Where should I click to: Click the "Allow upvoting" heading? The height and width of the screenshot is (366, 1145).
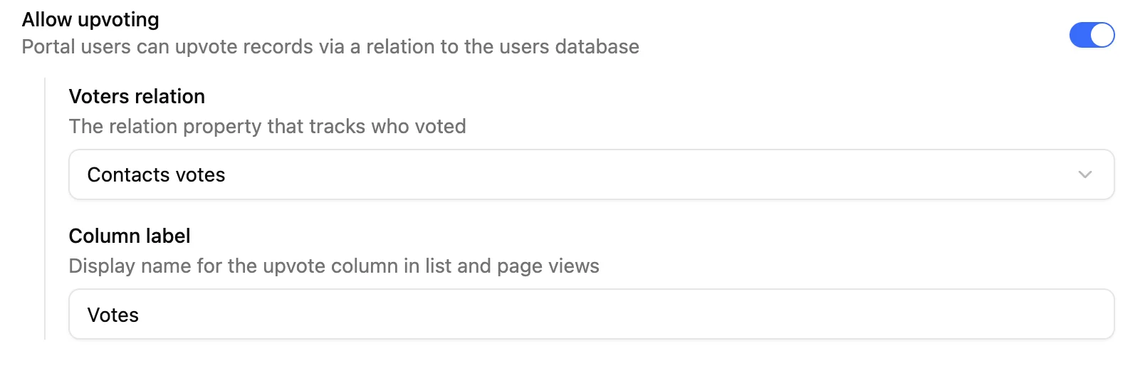[x=90, y=19]
